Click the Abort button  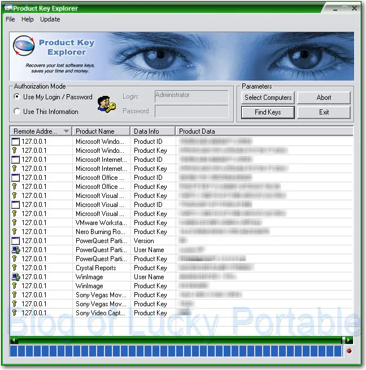324,98
